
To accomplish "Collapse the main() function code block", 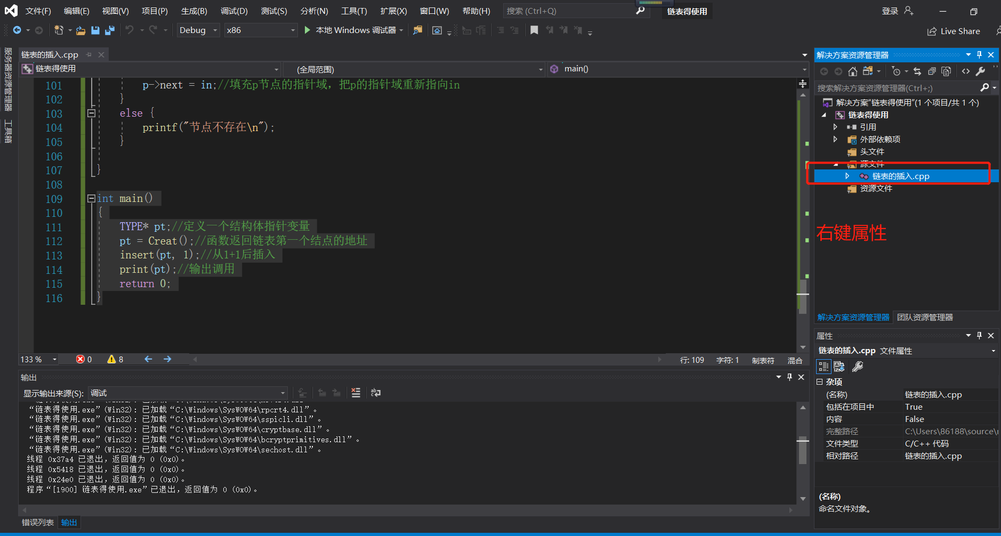I will [x=91, y=198].
